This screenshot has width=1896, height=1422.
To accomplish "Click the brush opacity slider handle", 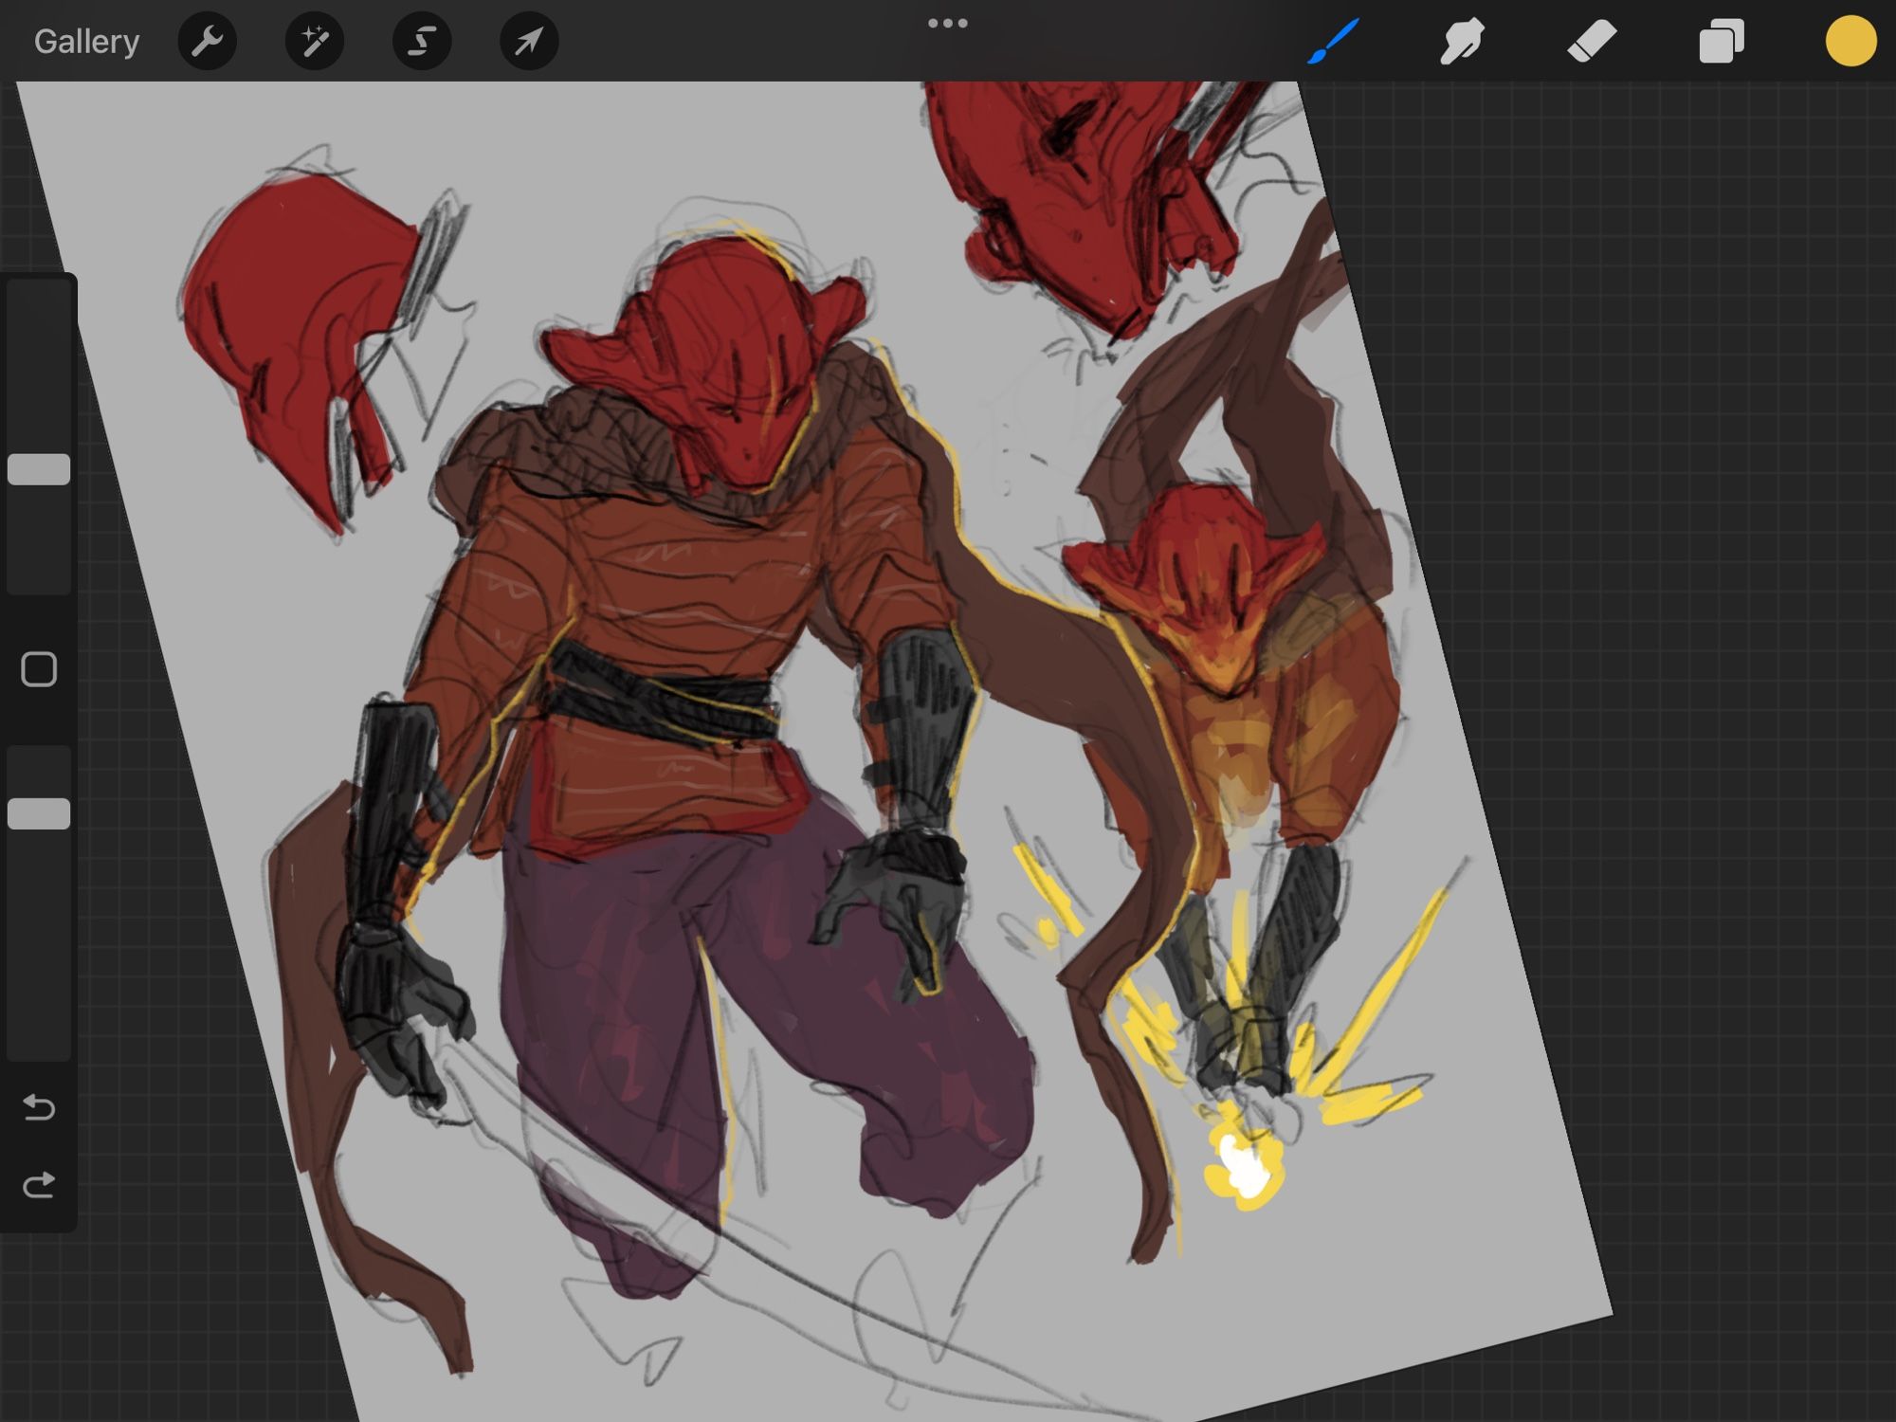I will 39,813.
